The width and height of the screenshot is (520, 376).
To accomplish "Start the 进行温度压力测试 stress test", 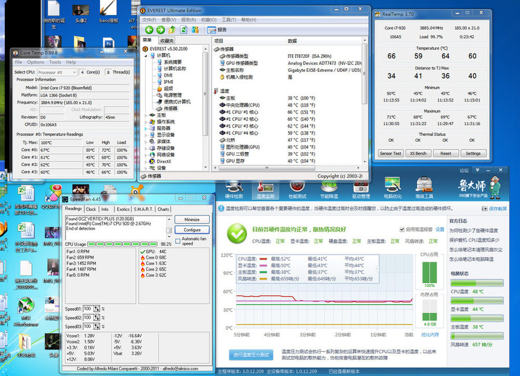I will (x=251, y=355).
